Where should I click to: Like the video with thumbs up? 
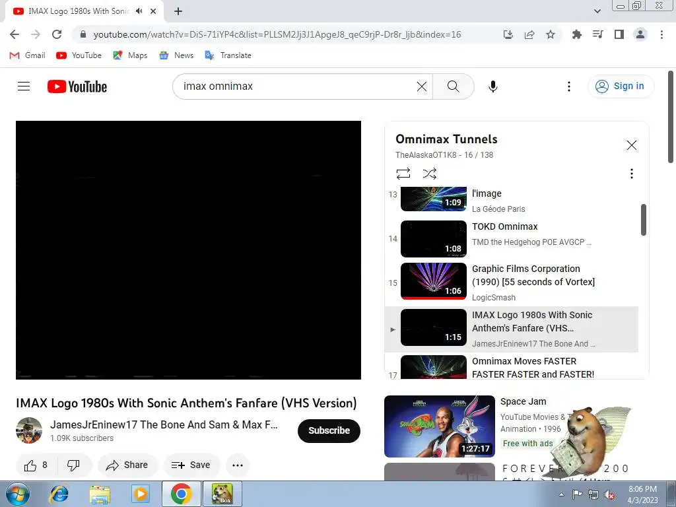tap(36, 465)
